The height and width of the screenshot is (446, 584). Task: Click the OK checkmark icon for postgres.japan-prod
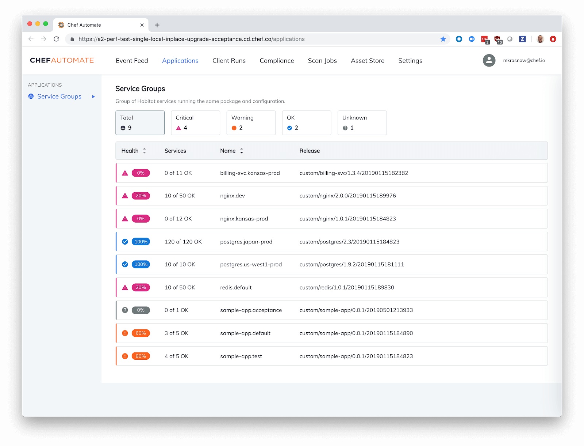point(125,242)
